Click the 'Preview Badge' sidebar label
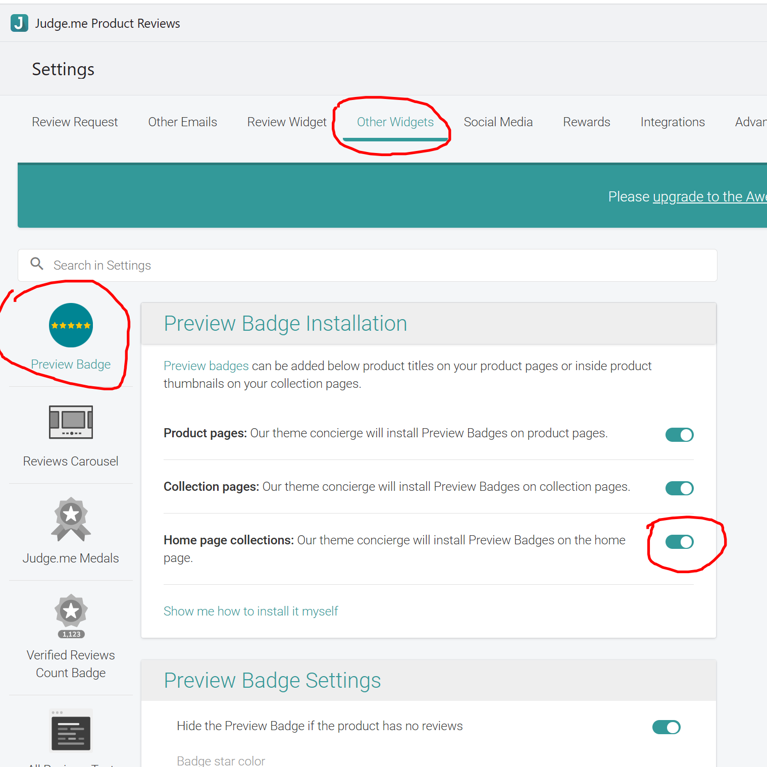 (71, 365)
